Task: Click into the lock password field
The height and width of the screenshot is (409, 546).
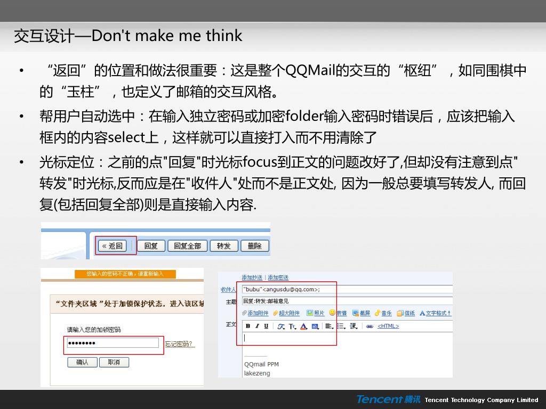Action: point(113,343)
